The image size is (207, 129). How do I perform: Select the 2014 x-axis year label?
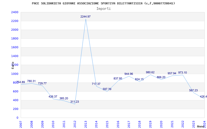(x=96, y=124)
